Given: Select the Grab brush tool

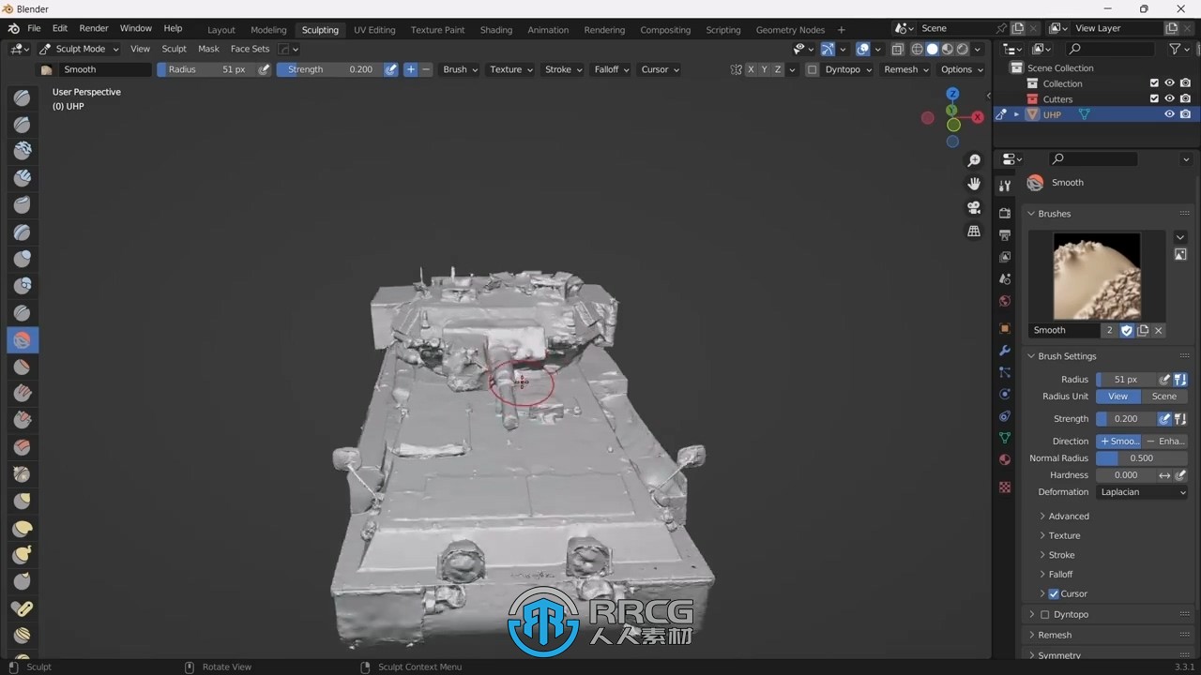Looking at the screenshot, I should click(23, 502).
